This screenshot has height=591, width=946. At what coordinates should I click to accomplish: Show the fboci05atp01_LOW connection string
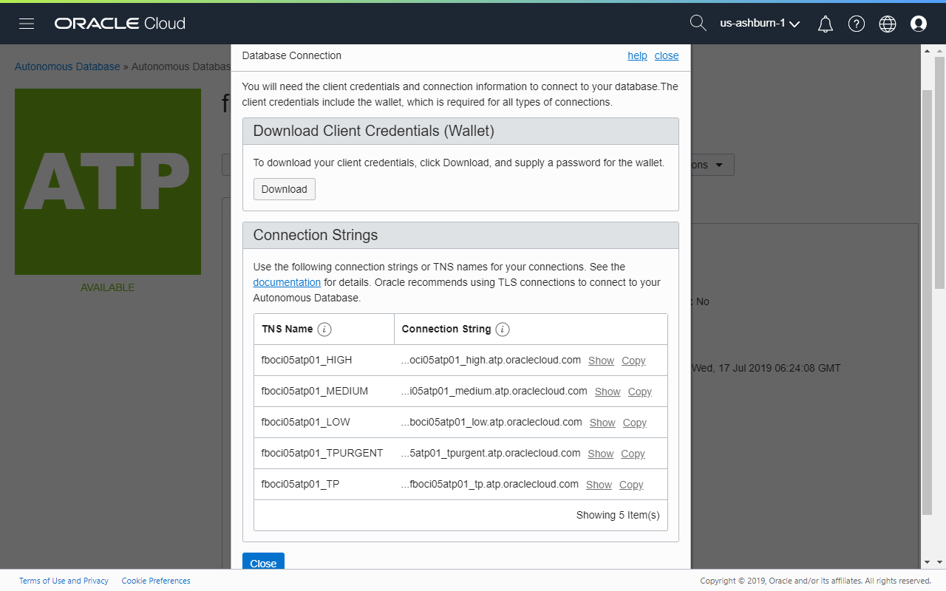click(602, 423)
